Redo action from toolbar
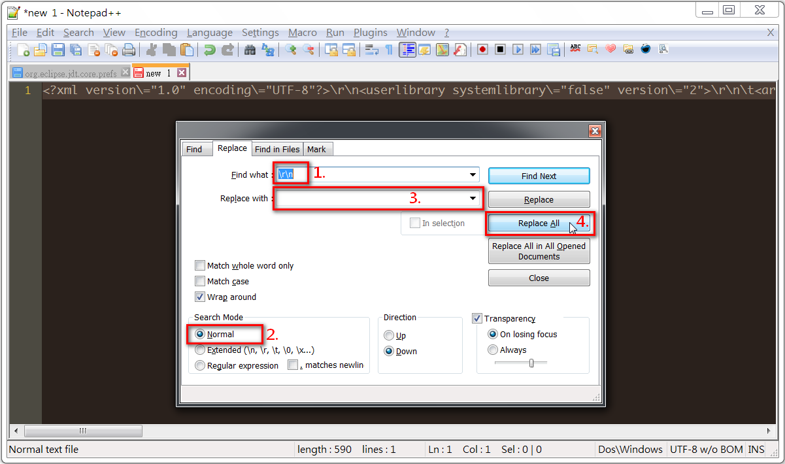The image size is (785, 464). pos(227,50)
